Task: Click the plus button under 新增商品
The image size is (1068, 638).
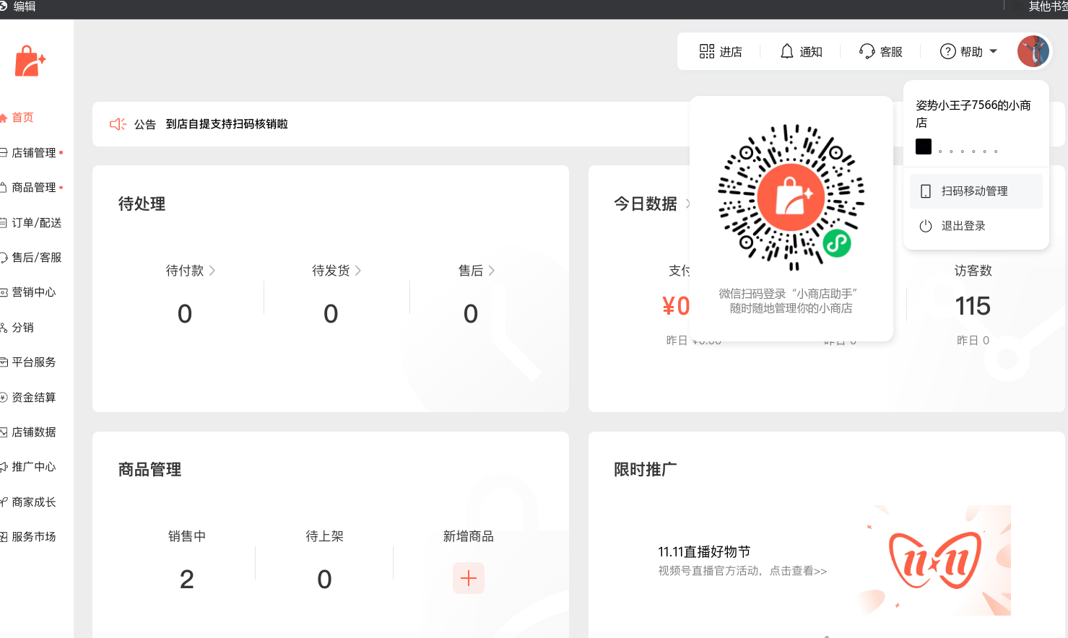Action: click(x=469, y=578)
